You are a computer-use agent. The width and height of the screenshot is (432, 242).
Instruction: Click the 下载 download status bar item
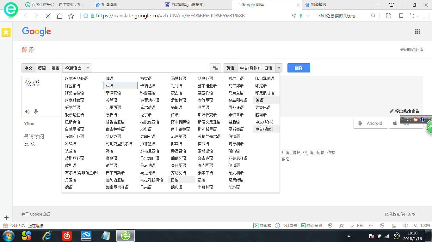pos(356,226)
